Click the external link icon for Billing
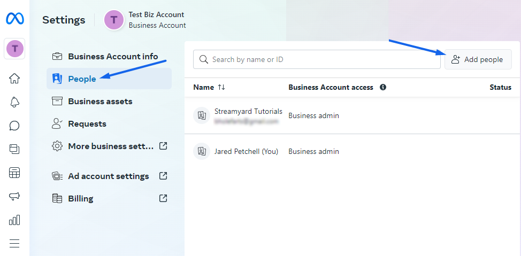 click(163, 198)
